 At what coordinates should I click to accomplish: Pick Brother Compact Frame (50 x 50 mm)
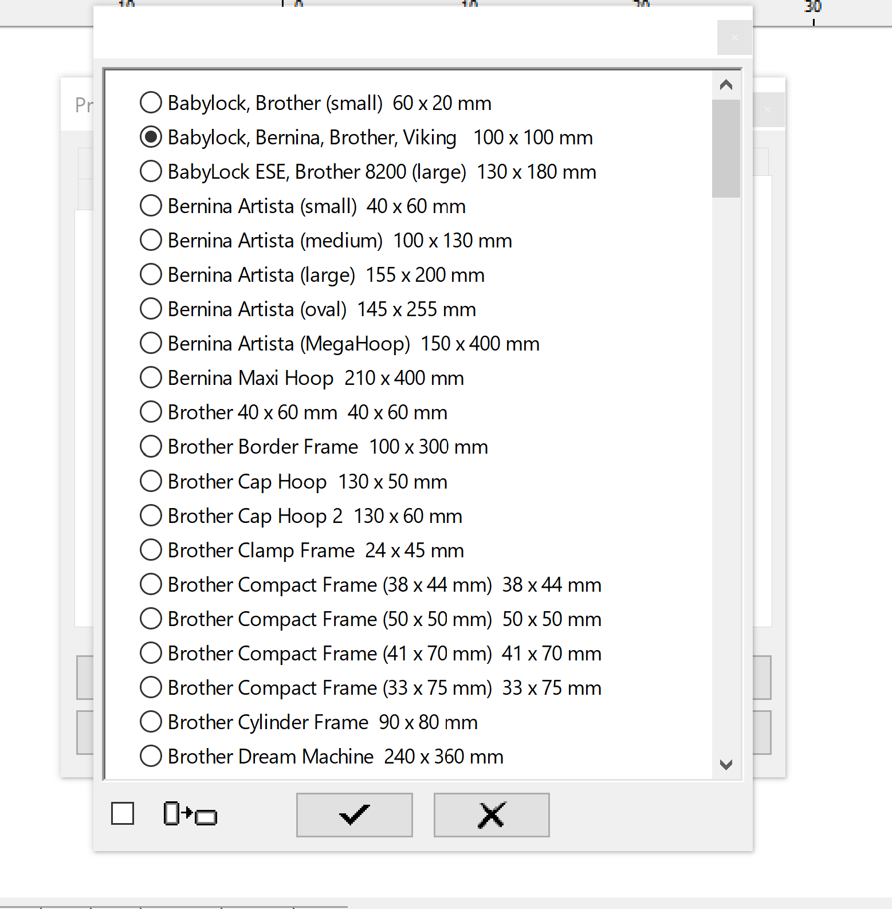151,619
